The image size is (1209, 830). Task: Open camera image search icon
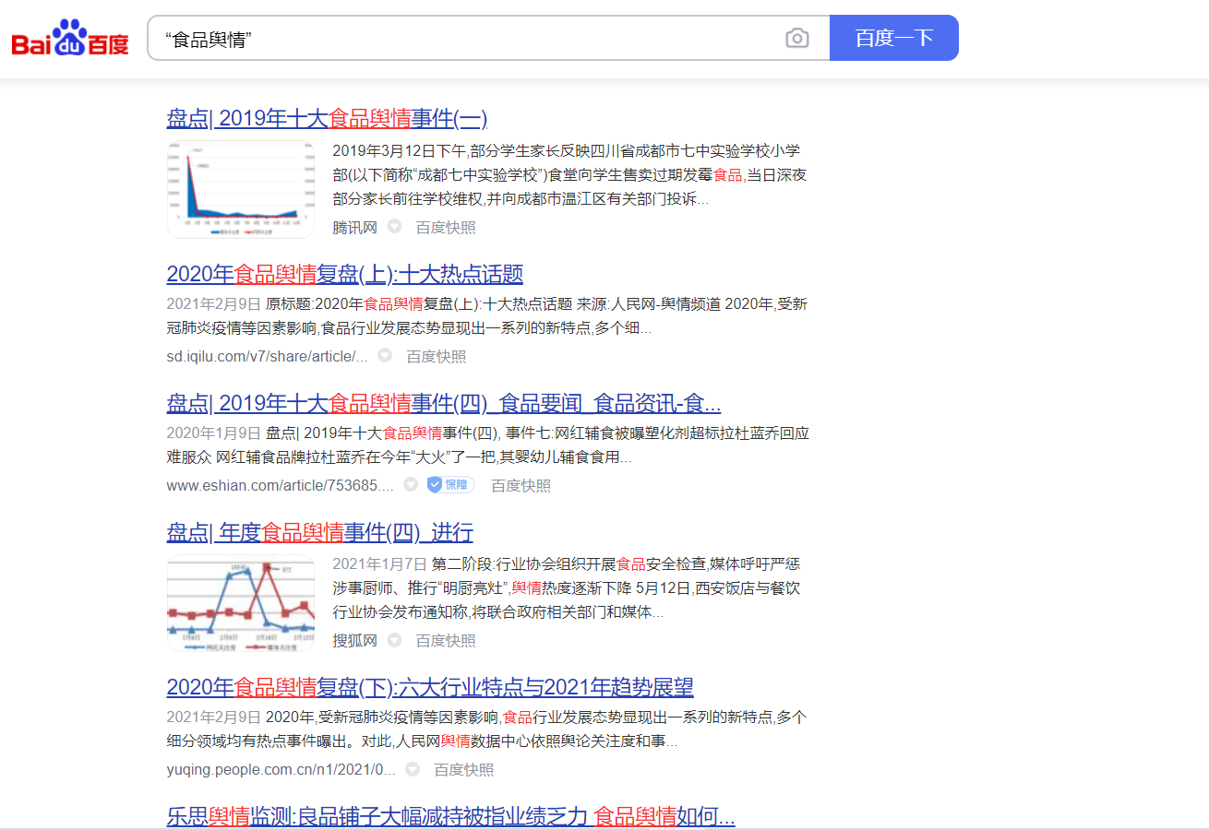pos(797,38)
